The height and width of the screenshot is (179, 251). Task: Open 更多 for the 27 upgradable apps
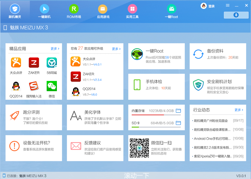click(x=116, y=49)
